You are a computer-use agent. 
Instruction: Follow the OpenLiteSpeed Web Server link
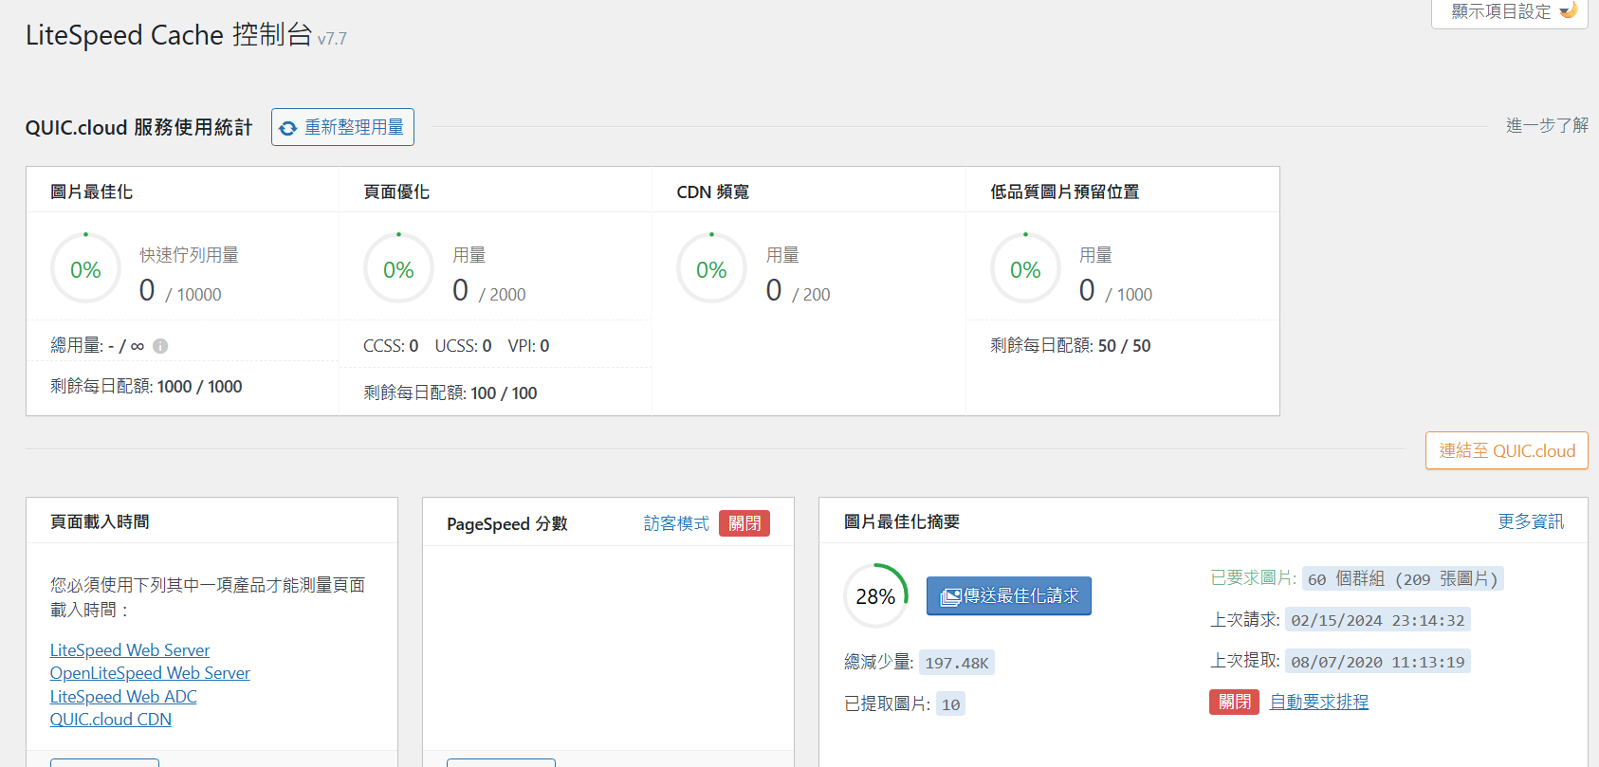[150, 673]
